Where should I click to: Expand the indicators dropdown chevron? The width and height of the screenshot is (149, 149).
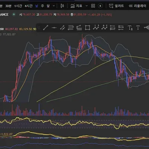pos(87,6)
